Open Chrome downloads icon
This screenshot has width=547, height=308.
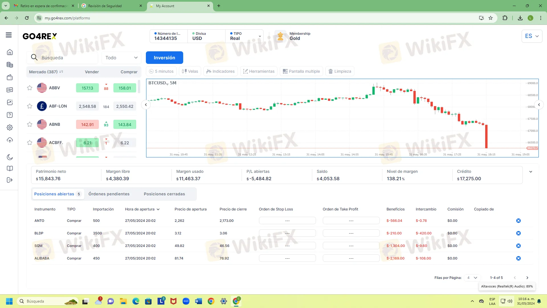[x=520, y=18]
